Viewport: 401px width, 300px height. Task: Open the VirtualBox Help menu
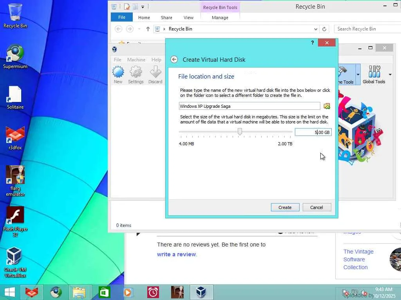[x=156, y=60]
